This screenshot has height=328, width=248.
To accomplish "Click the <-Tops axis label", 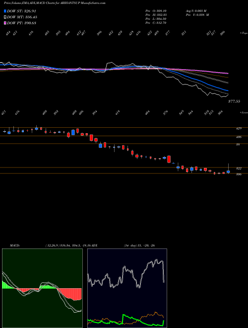I will [x=244, y=33].
